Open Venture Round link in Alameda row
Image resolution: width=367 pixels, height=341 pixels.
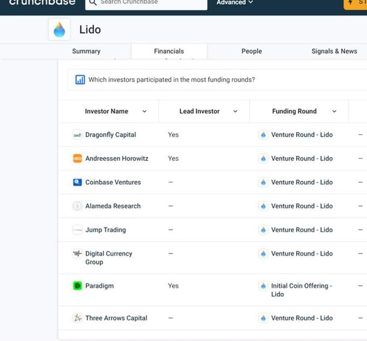tap(302, 206)
